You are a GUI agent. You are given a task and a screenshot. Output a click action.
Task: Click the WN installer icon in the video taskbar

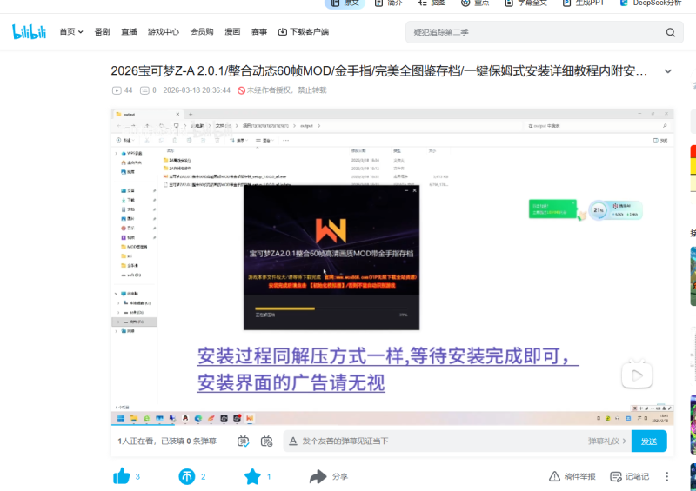[x=250, y=418]
